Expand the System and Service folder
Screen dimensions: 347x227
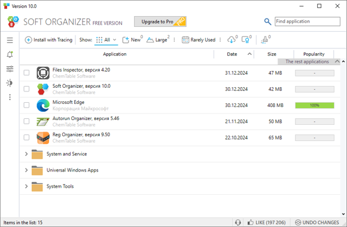click(x=26, y=154)
